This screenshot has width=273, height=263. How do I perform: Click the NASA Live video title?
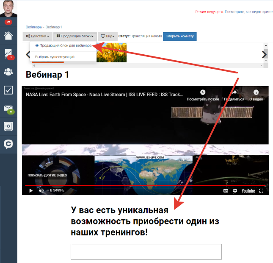104,95
